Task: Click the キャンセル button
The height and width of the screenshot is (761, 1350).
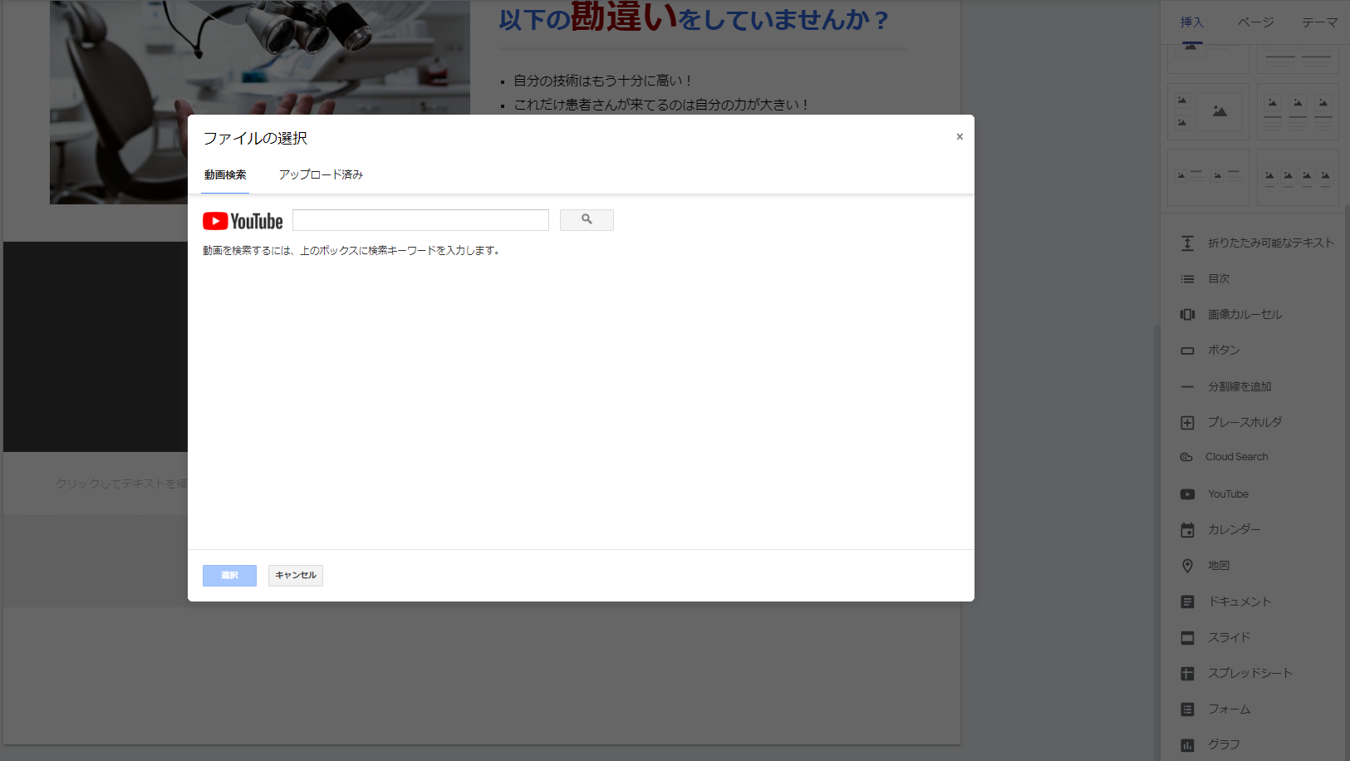Action: tap(296, 576)
